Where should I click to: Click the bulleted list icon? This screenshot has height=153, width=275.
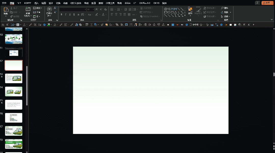click(x=112, y=9)
